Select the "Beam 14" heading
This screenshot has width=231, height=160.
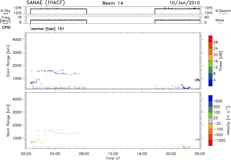tap(113, 3)
